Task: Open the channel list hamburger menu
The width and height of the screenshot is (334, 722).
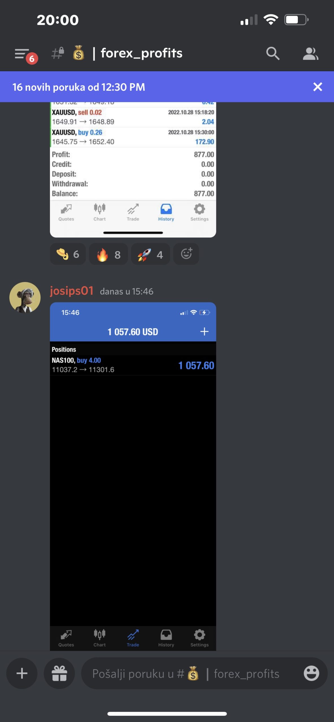Action: 22,54
